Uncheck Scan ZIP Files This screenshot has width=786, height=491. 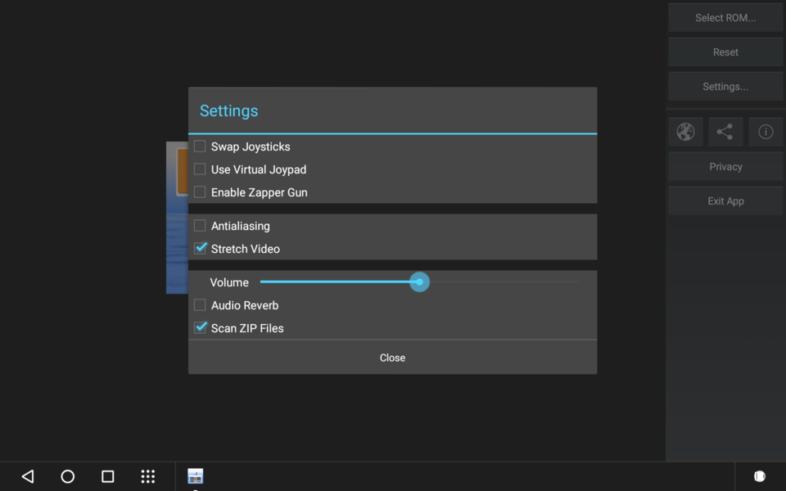click(199, 327)
